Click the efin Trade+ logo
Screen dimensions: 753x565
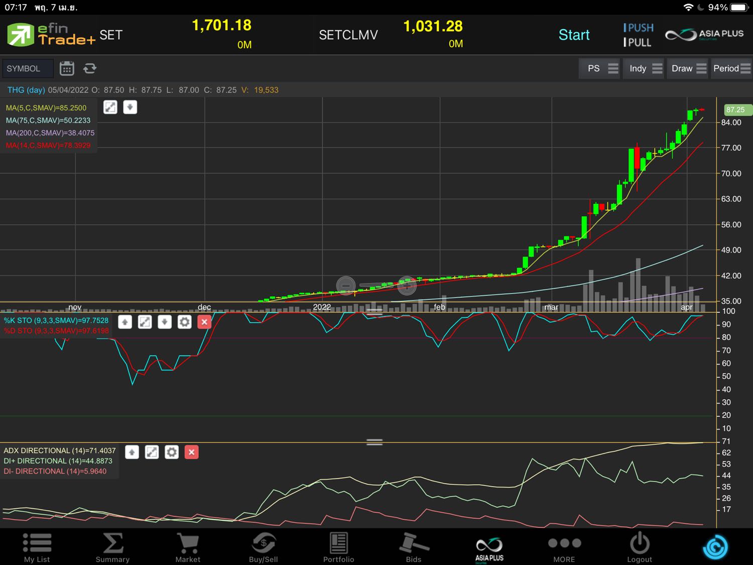click(51, 35)
